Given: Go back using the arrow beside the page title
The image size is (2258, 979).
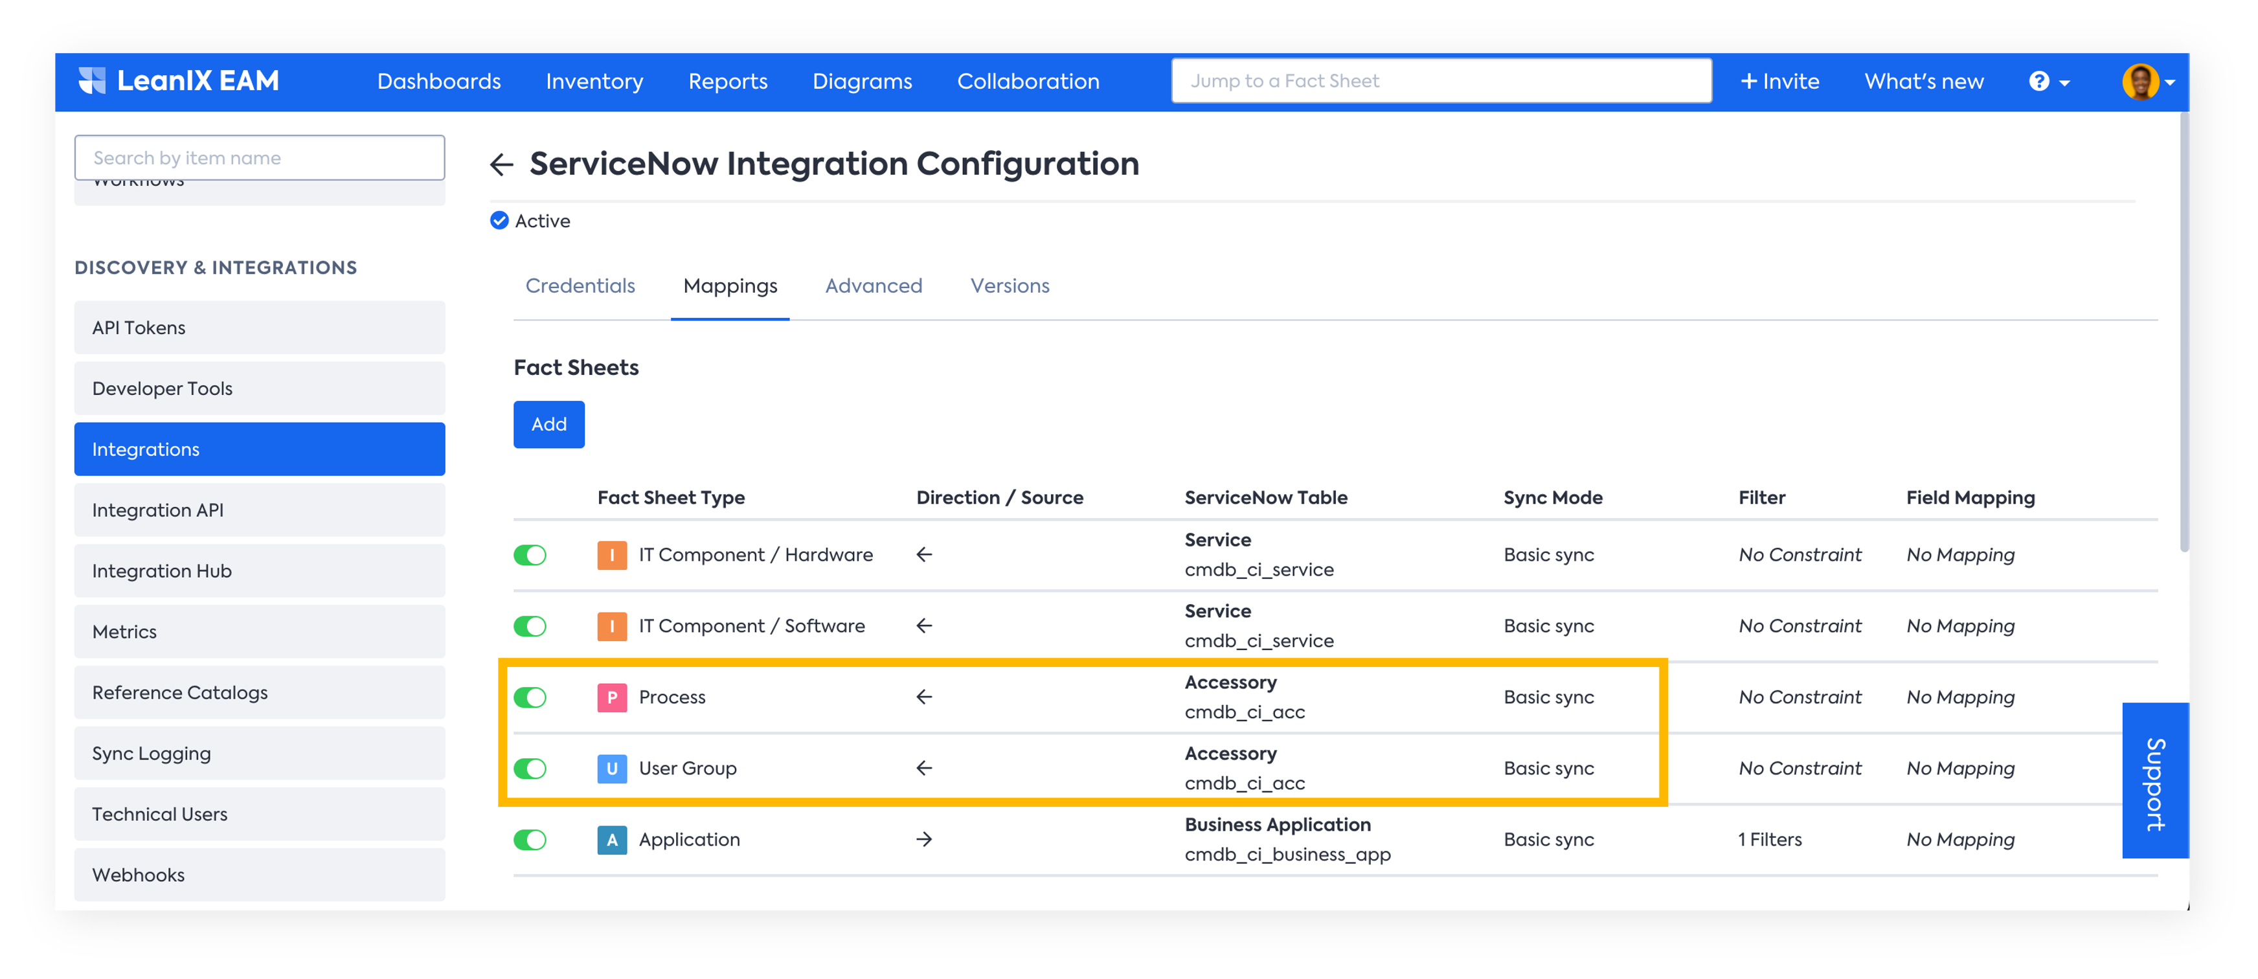Looking at the screenshot, I should coord(501,164).
